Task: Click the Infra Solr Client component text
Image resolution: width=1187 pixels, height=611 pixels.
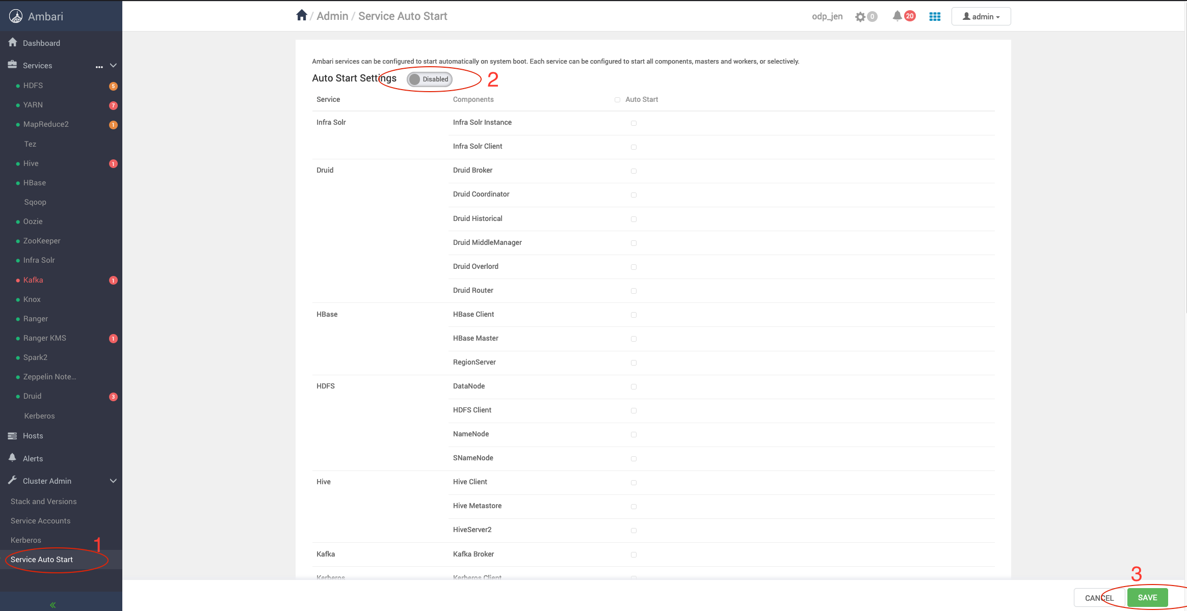Action: coord(478,146)
